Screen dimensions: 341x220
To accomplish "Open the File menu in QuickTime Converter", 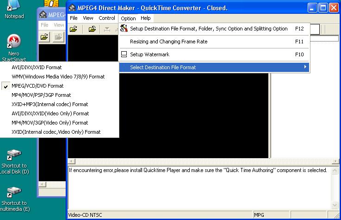I will pos(74,18).
